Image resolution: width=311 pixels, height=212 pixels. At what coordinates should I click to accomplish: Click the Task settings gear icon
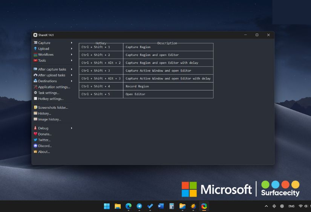coord(35,93)
